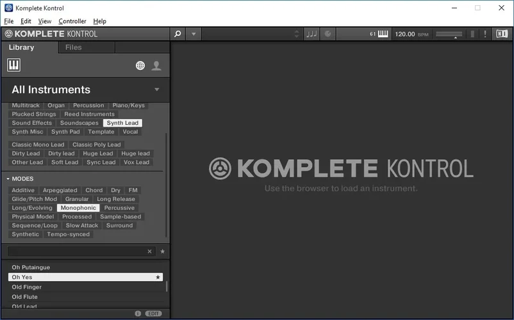Open the File menu
The width and height of the screenshot is (514, 320).
pos(9,21)
